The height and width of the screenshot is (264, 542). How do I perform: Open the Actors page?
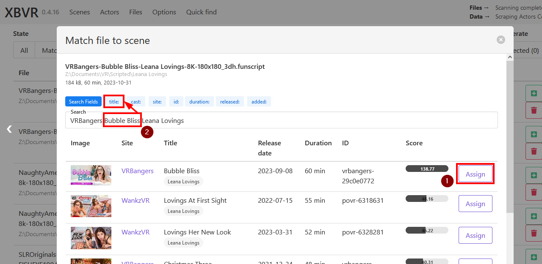110,12
